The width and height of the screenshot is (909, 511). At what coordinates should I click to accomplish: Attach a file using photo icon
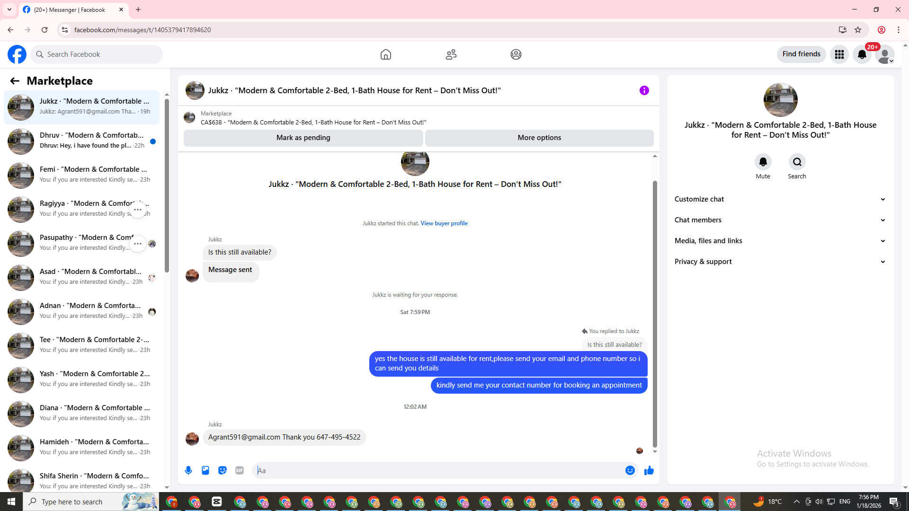pos(205,470)
